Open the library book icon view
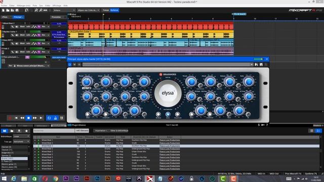The image size is (324, 182). tap(5, 131)
